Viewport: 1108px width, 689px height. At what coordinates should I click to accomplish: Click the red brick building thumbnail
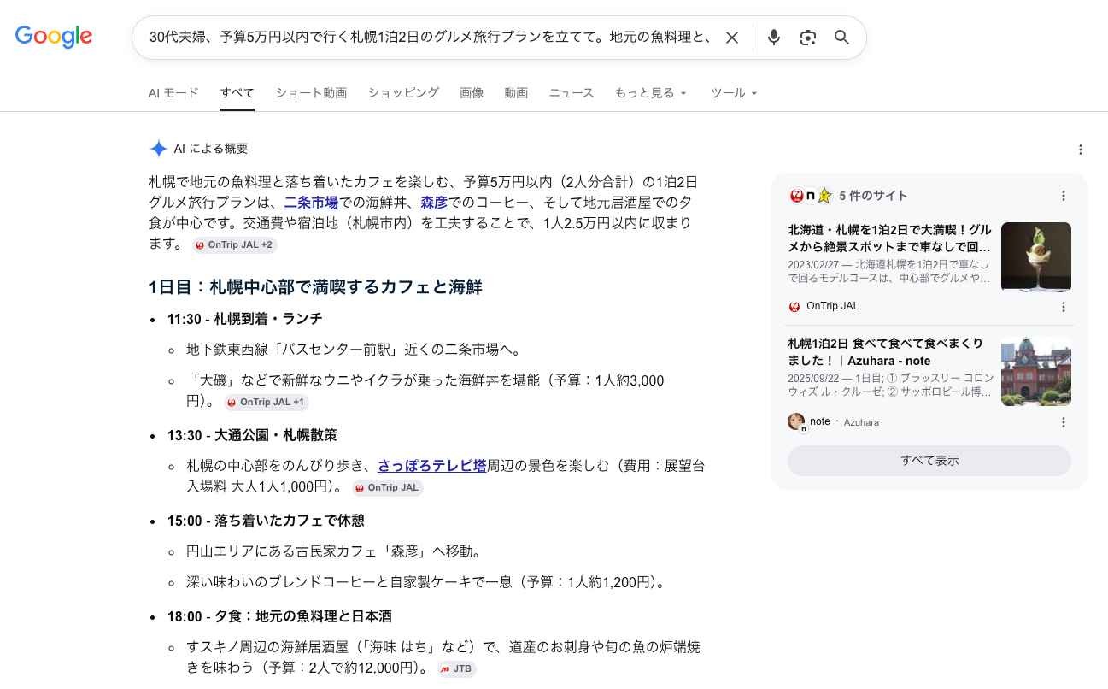(1035, 371)
